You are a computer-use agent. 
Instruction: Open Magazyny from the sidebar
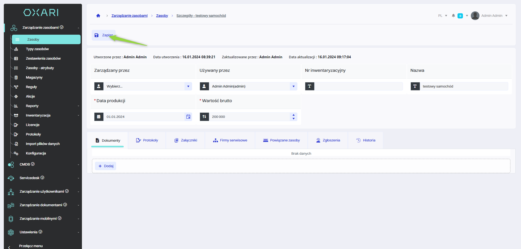coord(34,77)
